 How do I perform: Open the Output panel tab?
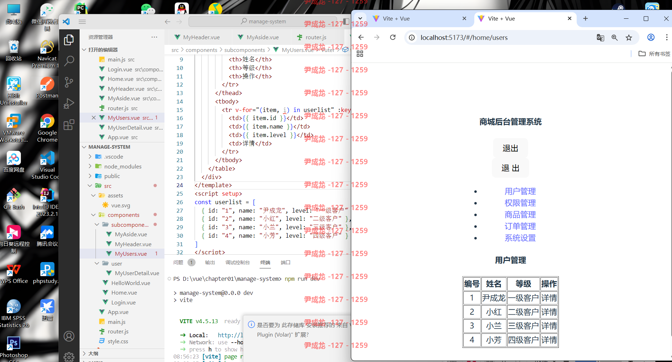coord(210,262)
